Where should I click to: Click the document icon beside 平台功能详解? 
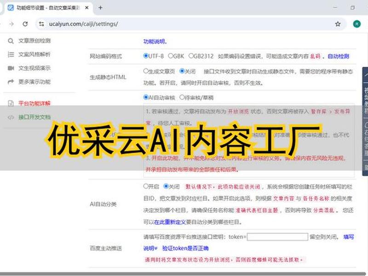[x=11, y=103]
